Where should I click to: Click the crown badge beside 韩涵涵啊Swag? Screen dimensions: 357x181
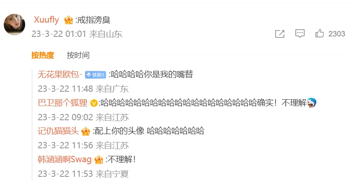(x=98, y=160)
